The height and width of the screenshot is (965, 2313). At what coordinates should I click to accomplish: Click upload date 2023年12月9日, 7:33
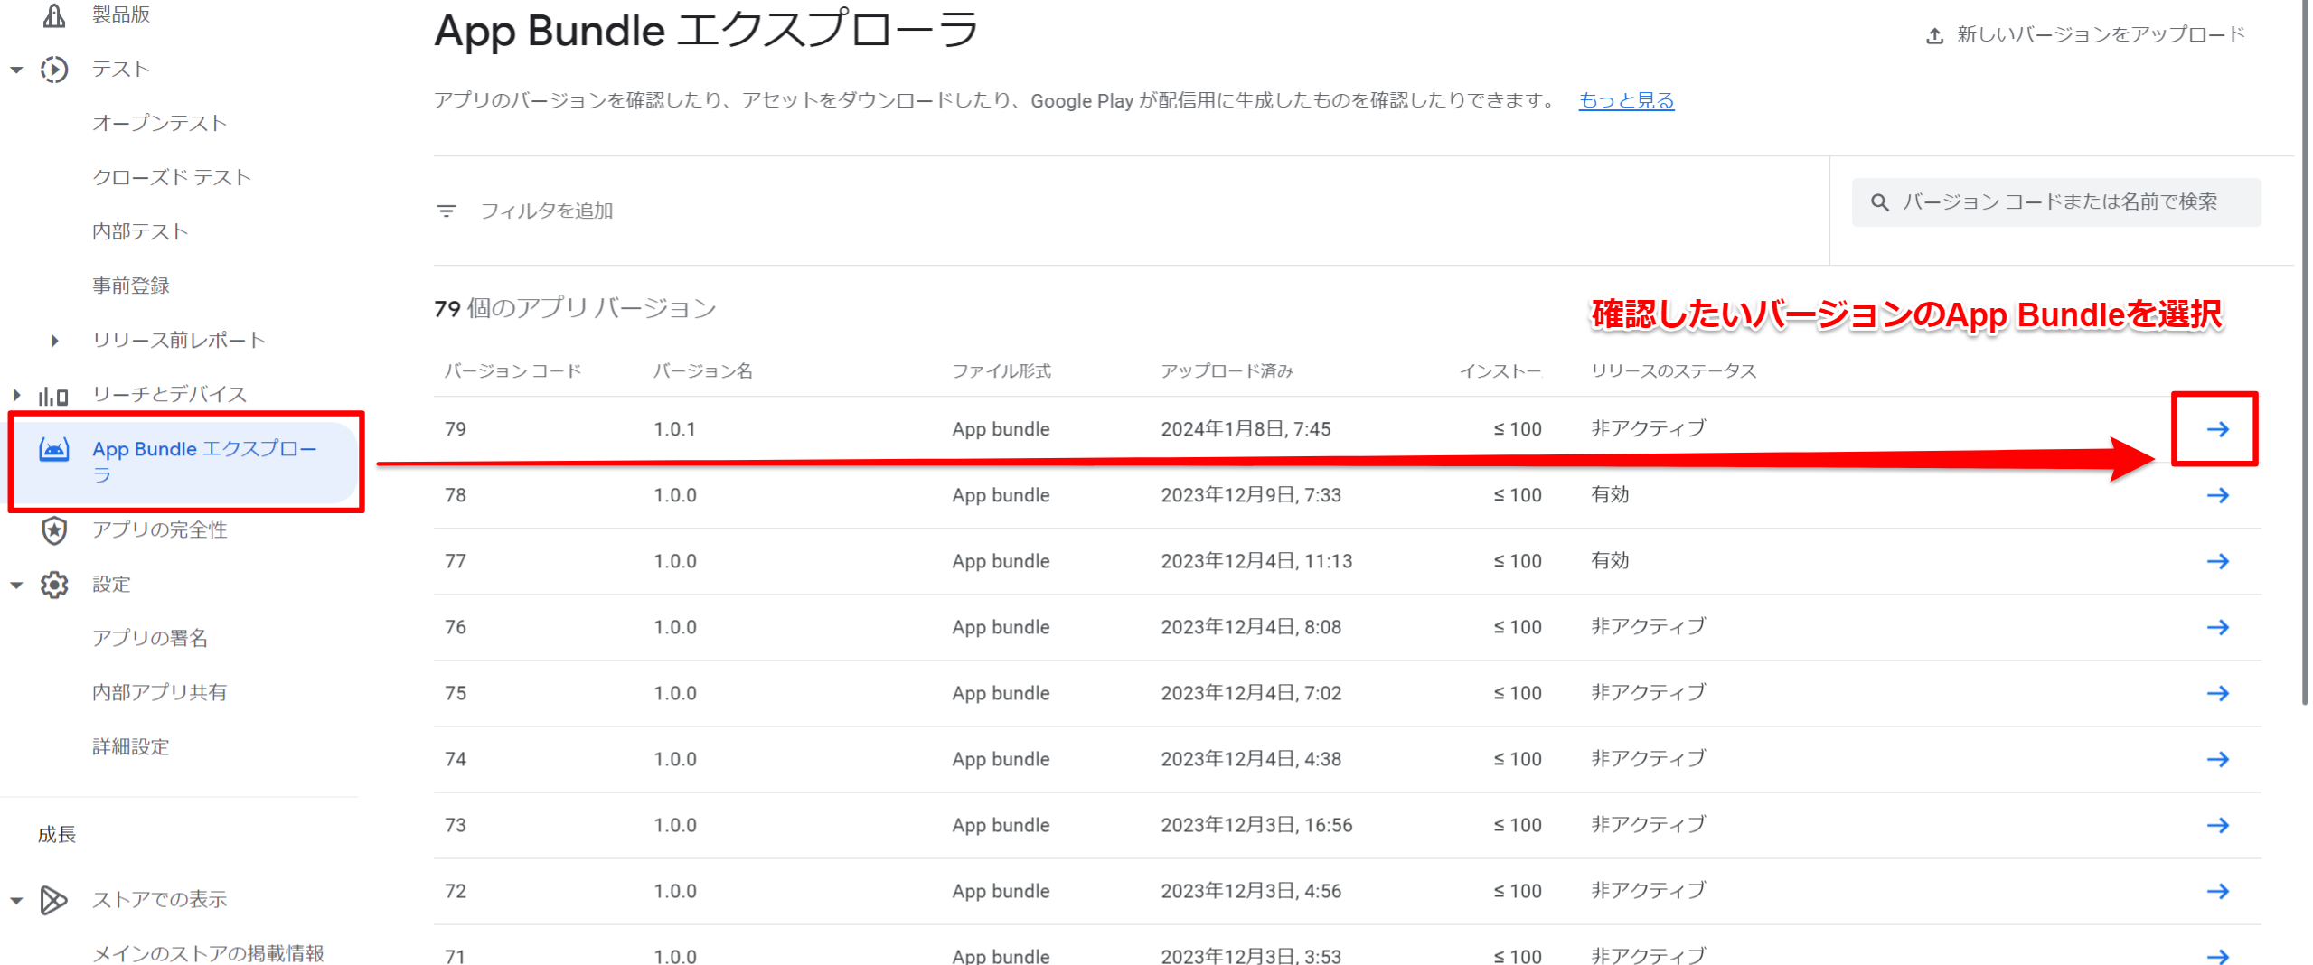tap(1251, 495)
